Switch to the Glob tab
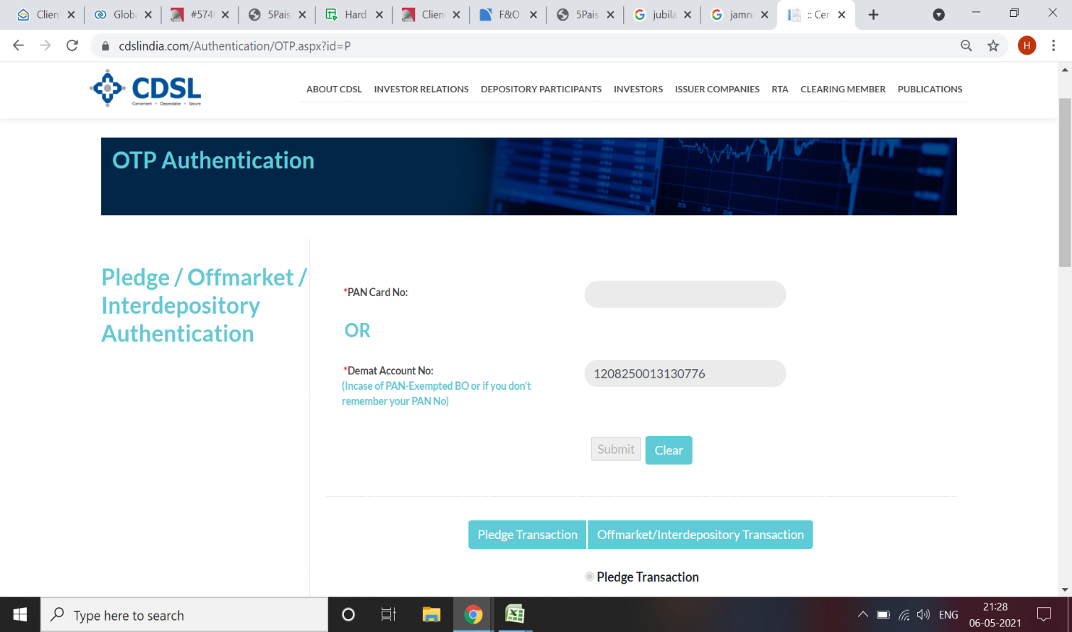 point(123,14)
